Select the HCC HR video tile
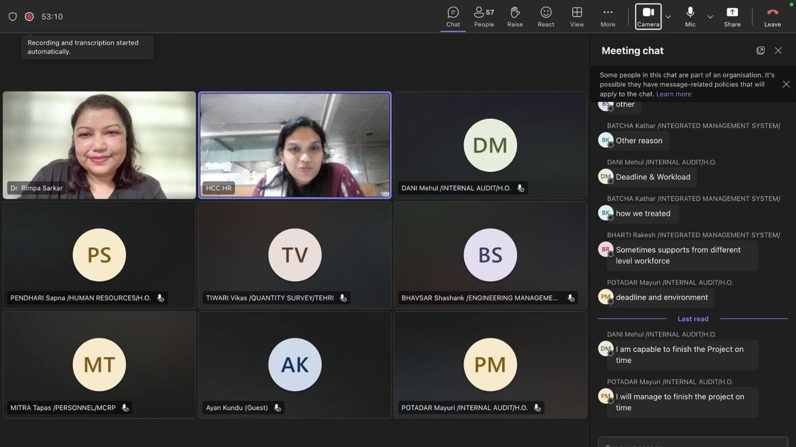This screenshot has height=447, width=796. [x=295, y=145]
